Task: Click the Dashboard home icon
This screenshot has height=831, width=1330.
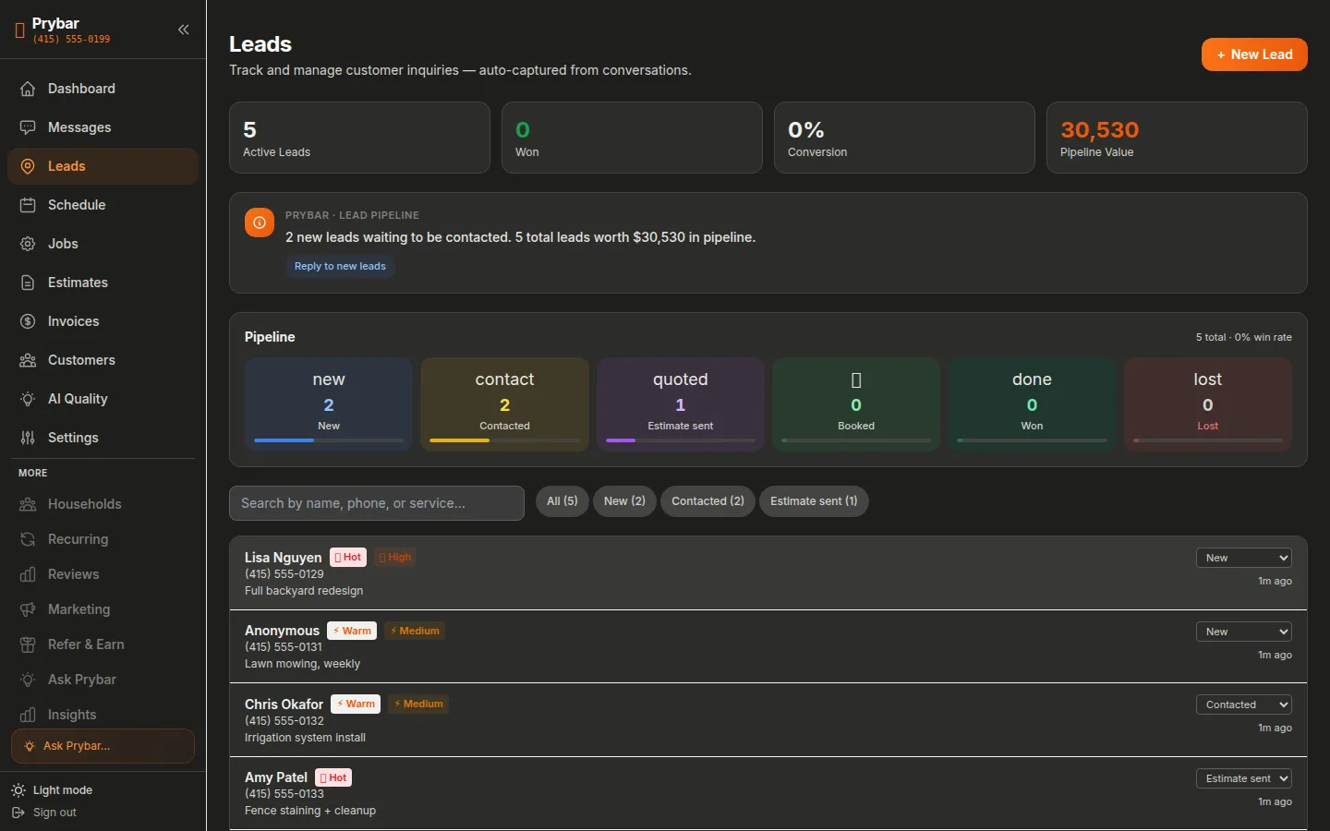Action: [x=28, y=89]
